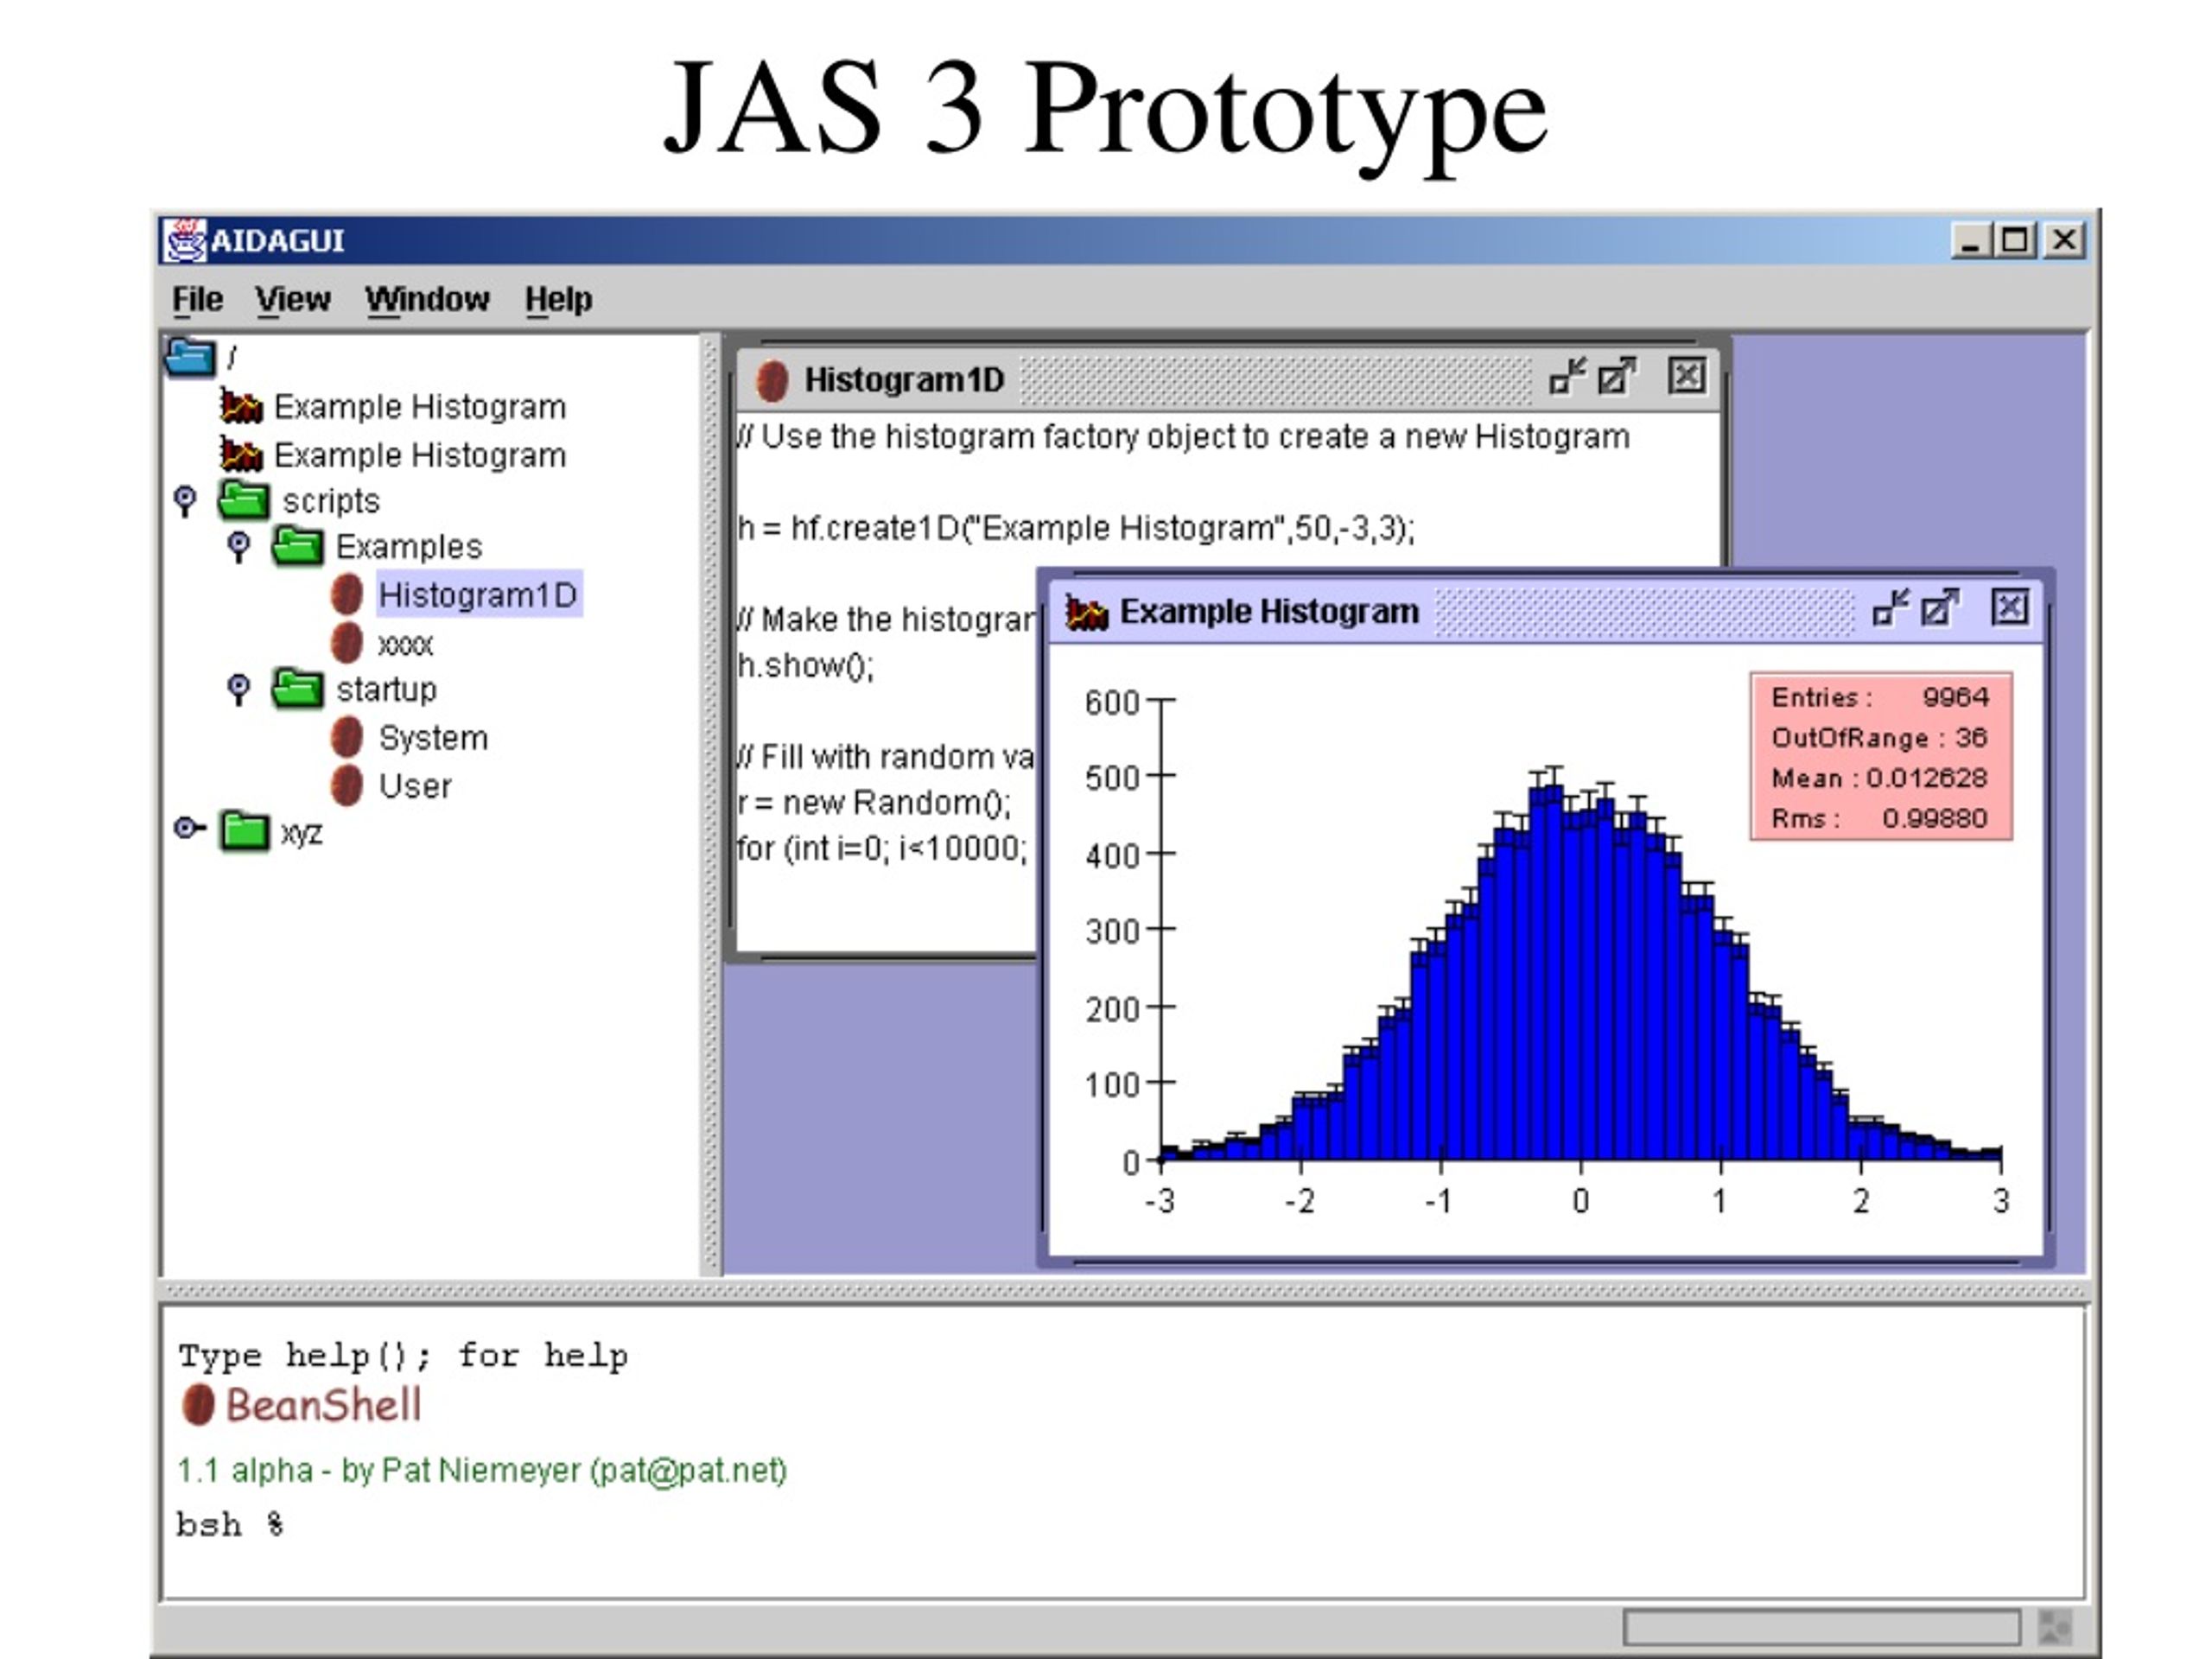Click the 'r = new Random();' code line
This screenshot has width=2212, height=1659.
tap(874, 803)
